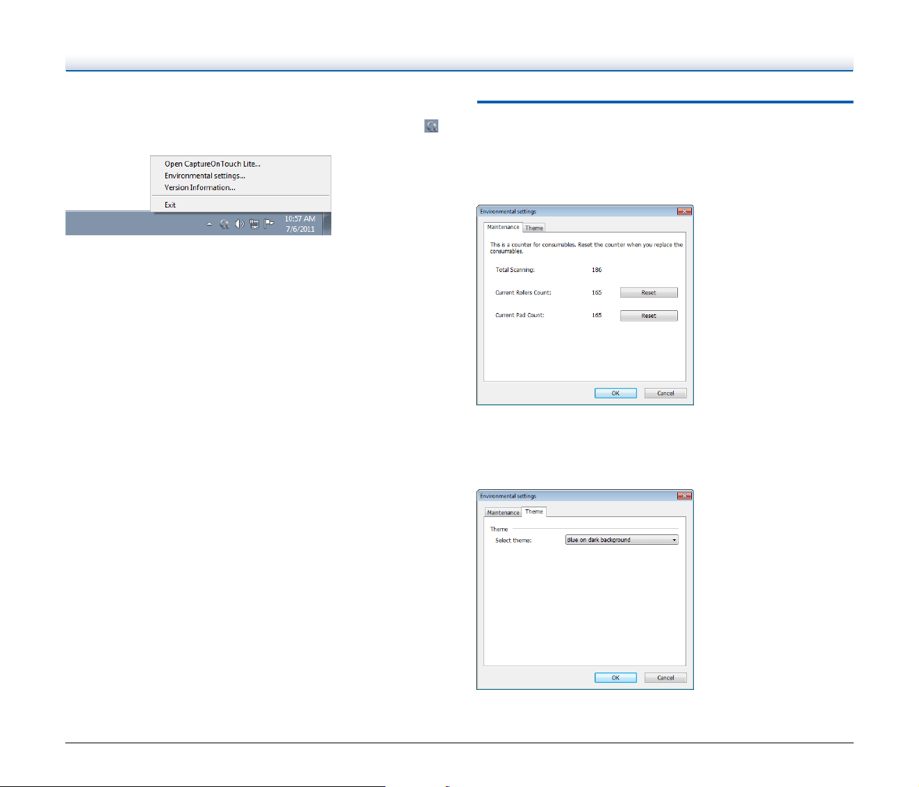This screenshot has width=919, height=787.
Task: Click CaptureOnTouch icon beside page header
Action: [x=431, y=126]
